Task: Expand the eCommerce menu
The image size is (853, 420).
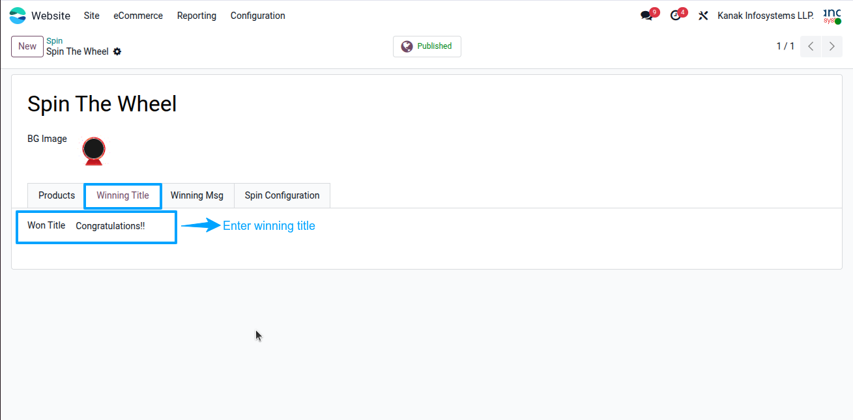Action: click(x=138, y=16)
